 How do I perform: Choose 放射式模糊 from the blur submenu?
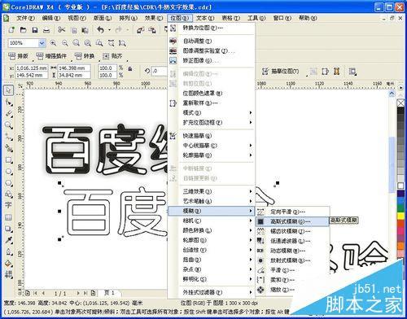point(293,260)
